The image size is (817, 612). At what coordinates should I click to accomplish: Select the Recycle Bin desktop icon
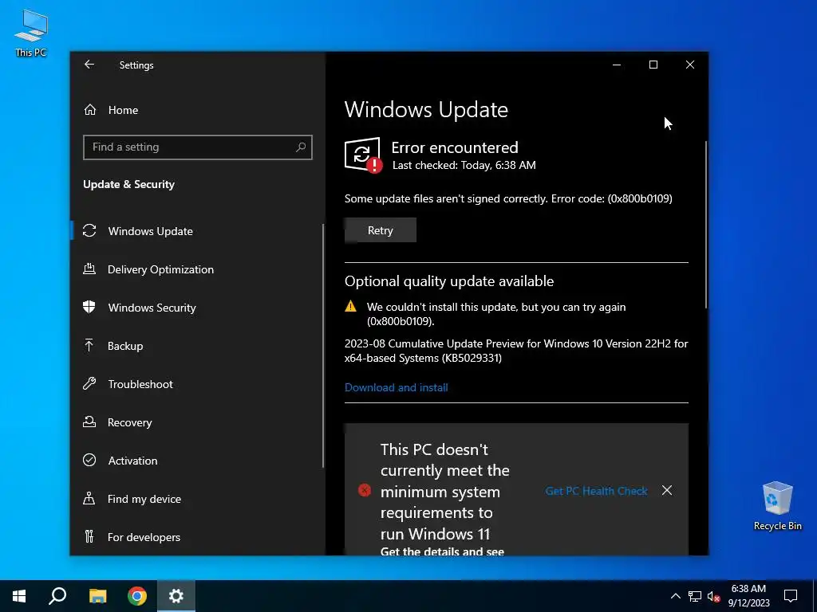click(777, 506)
